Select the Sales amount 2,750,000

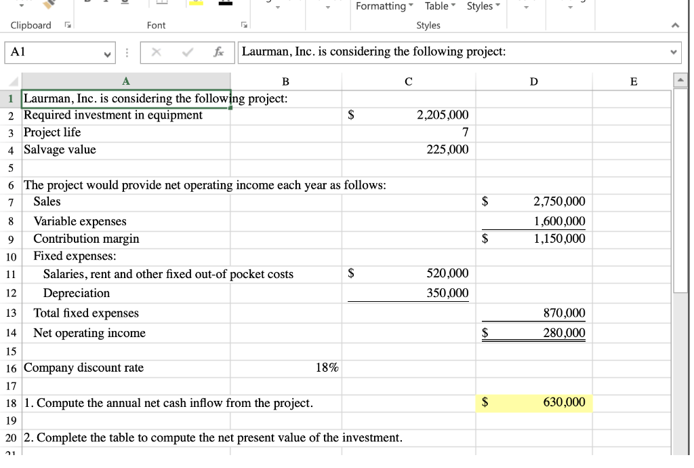click(534, 202)
